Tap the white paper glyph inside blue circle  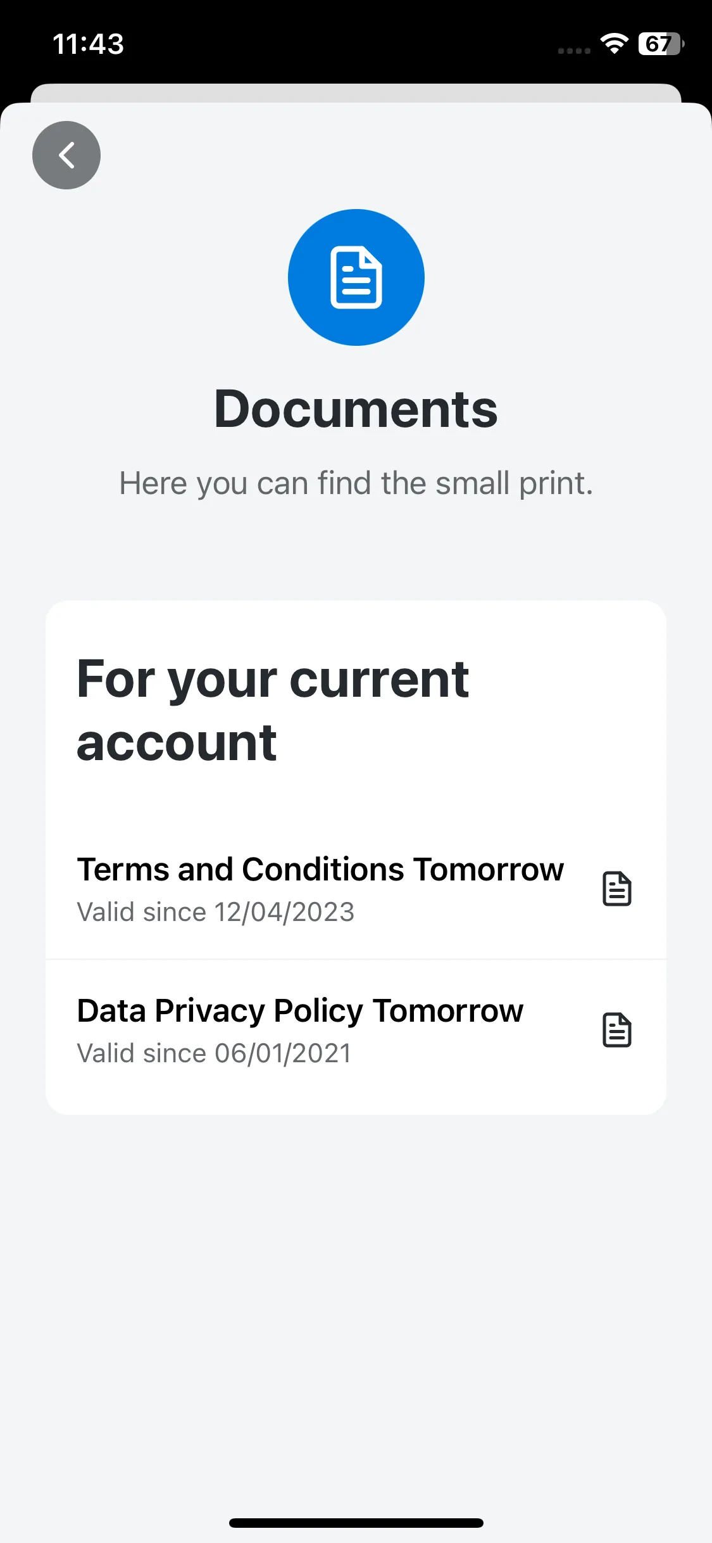[356, 277]
